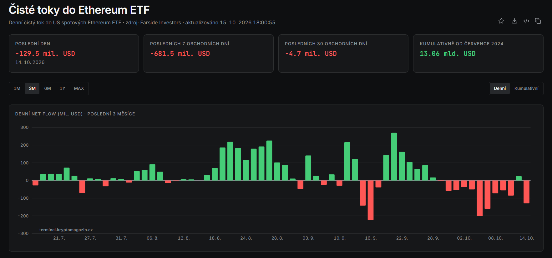Click the subtitle citing Farside Investors source
Viewport: 552px width, 258px height.
[x=142, y=22]
